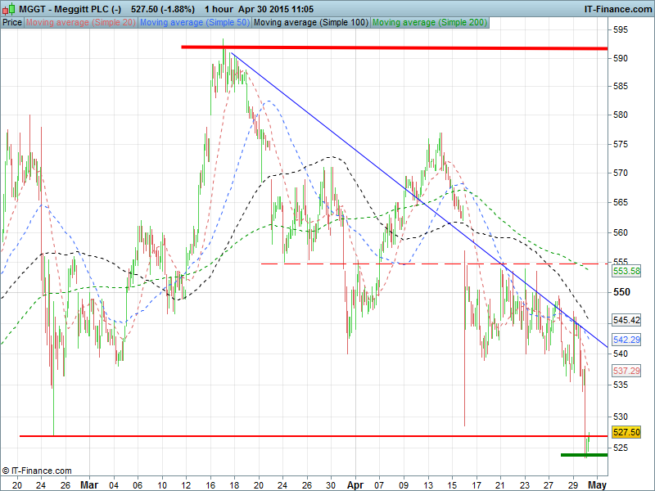
Task: Select the short green support line near 524
Action: (583, 454)
